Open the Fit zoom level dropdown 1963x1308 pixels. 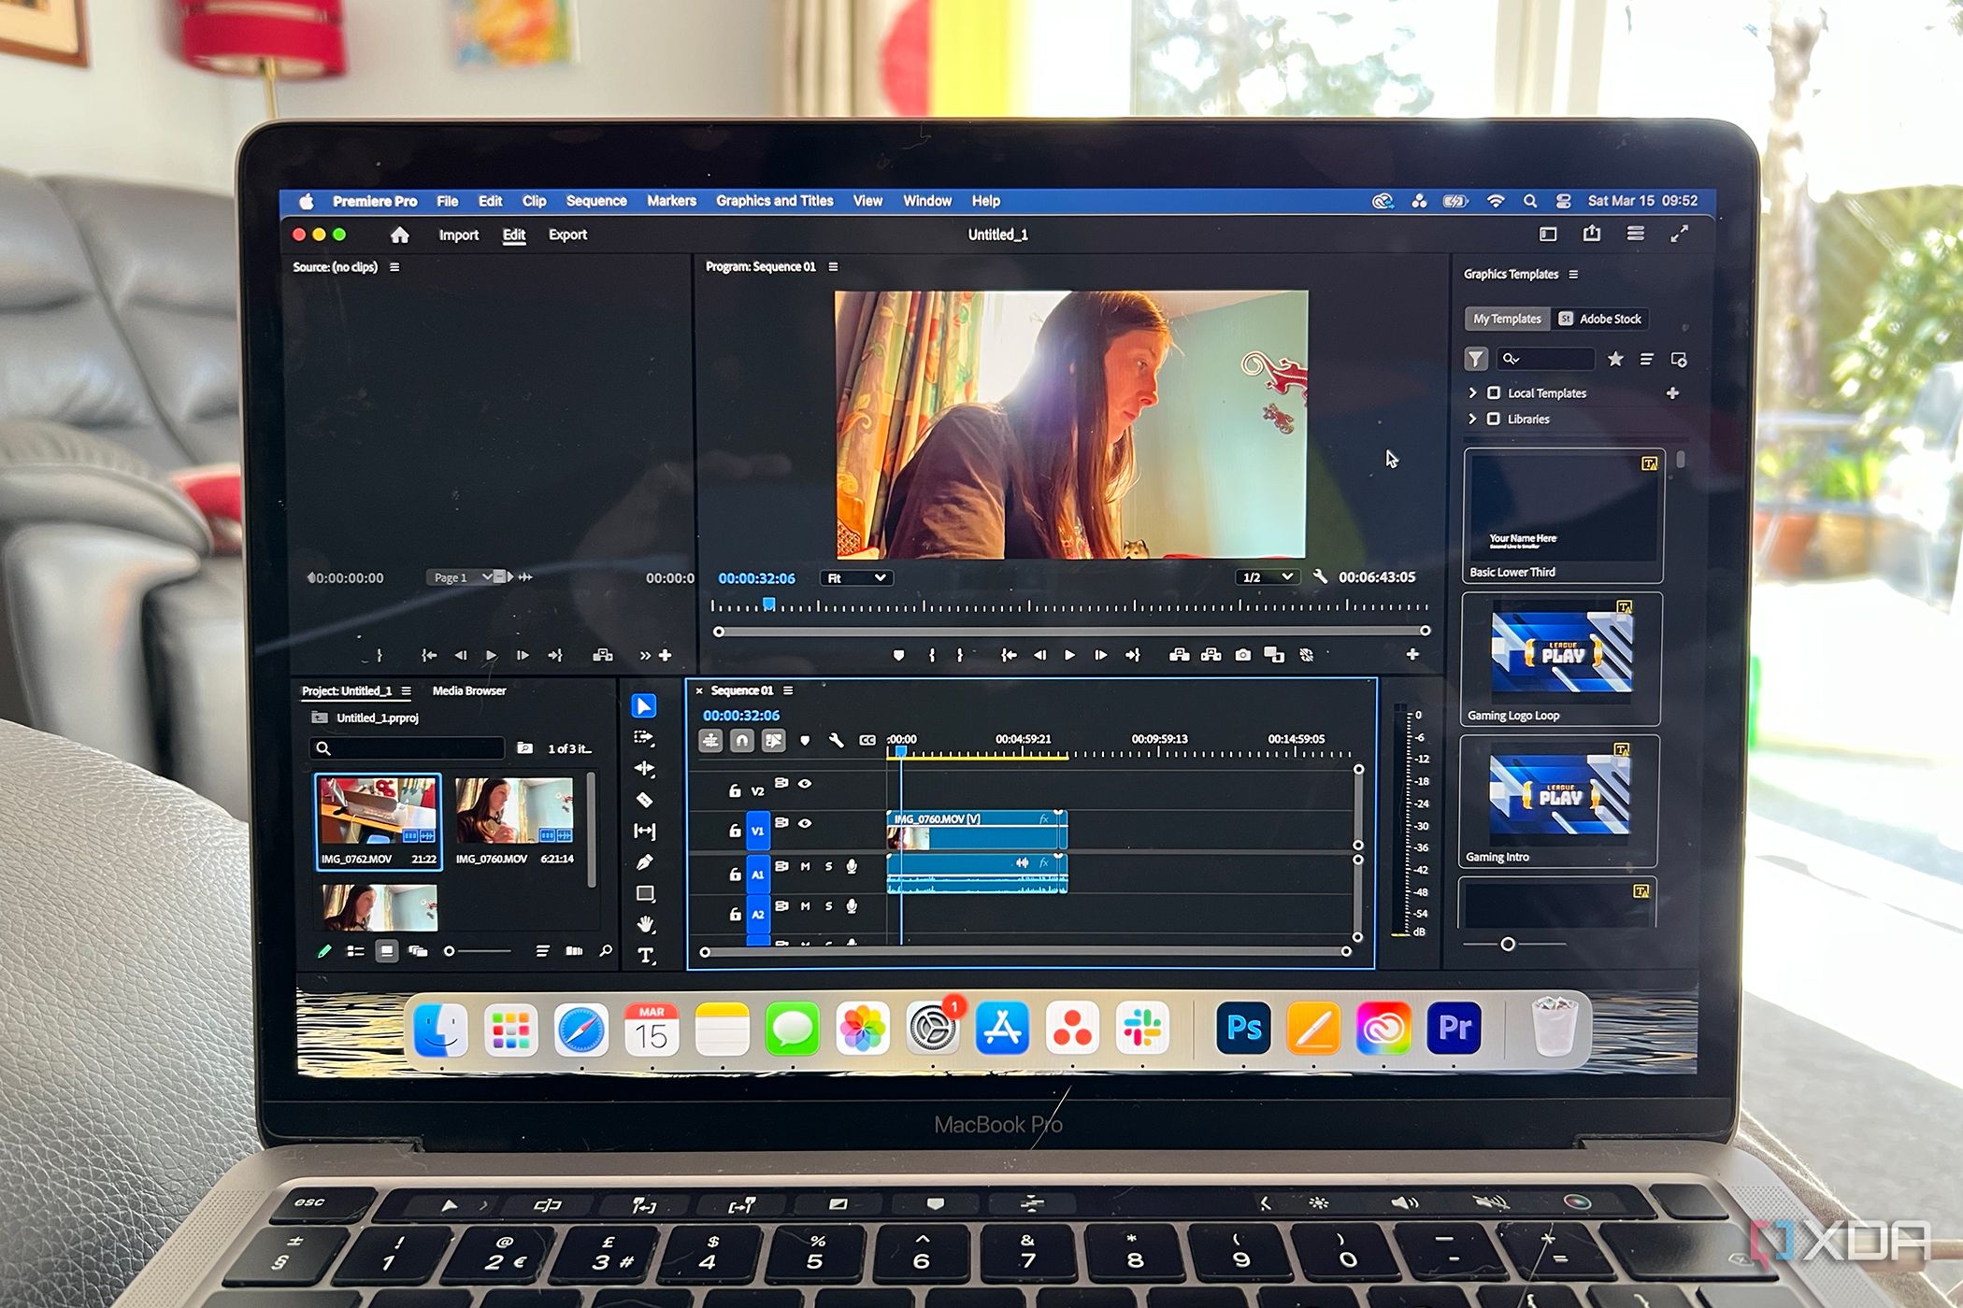(854, 577)
